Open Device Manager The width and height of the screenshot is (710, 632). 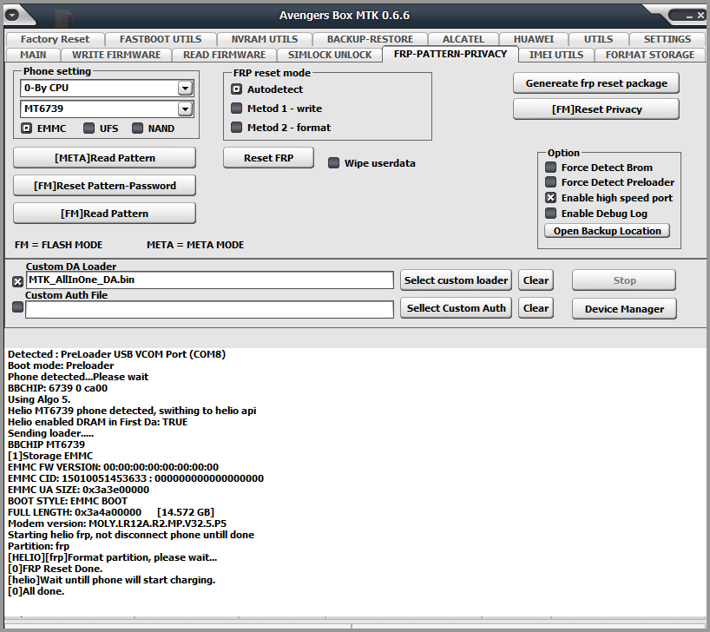pos(624,309)
